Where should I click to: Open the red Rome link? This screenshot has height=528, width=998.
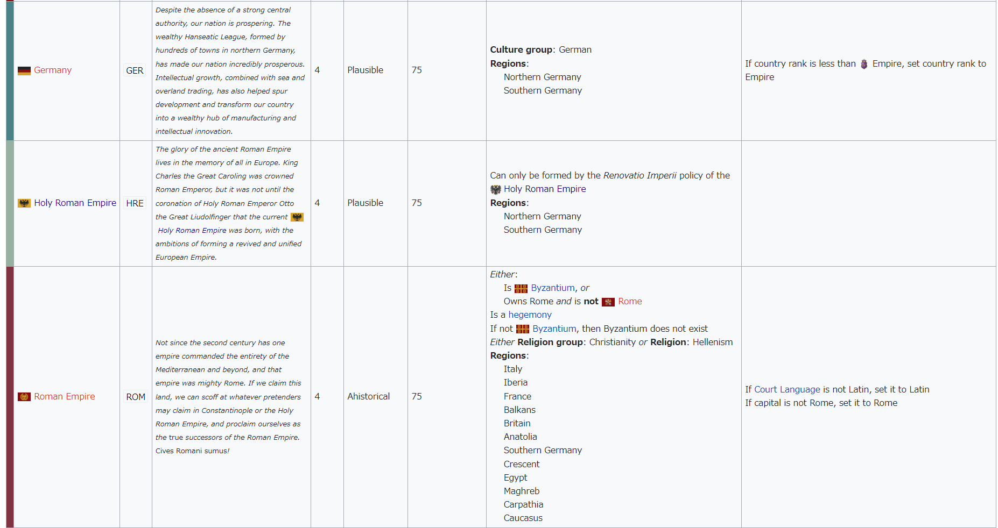point(630,301)
